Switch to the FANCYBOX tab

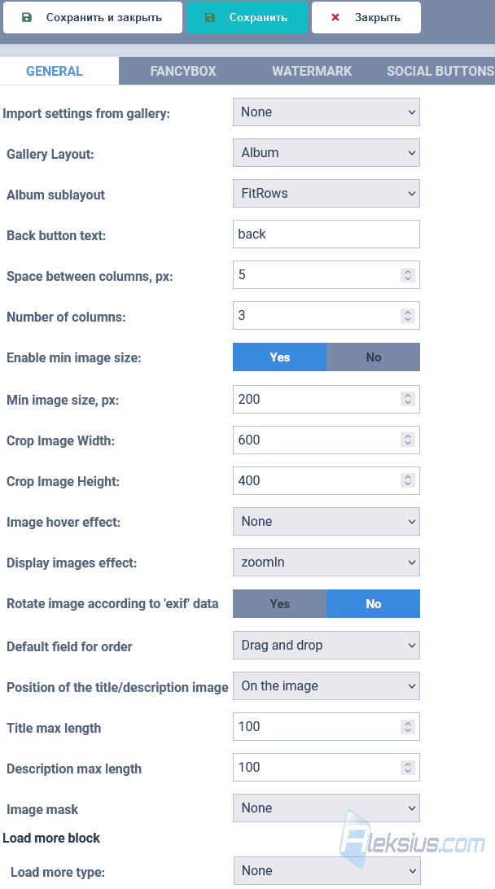183,71
